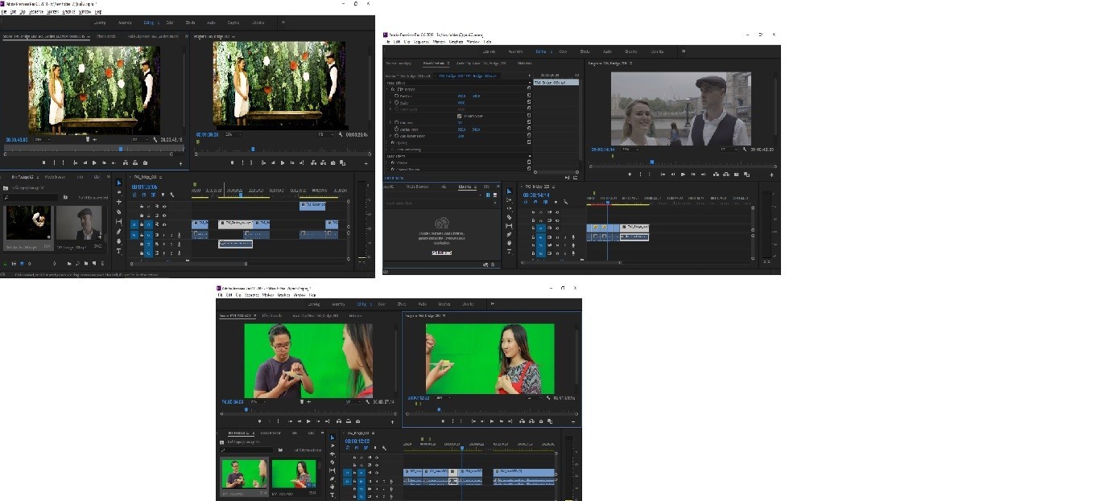Pick the Type tool in the garden-footage window

pos(119,251)
